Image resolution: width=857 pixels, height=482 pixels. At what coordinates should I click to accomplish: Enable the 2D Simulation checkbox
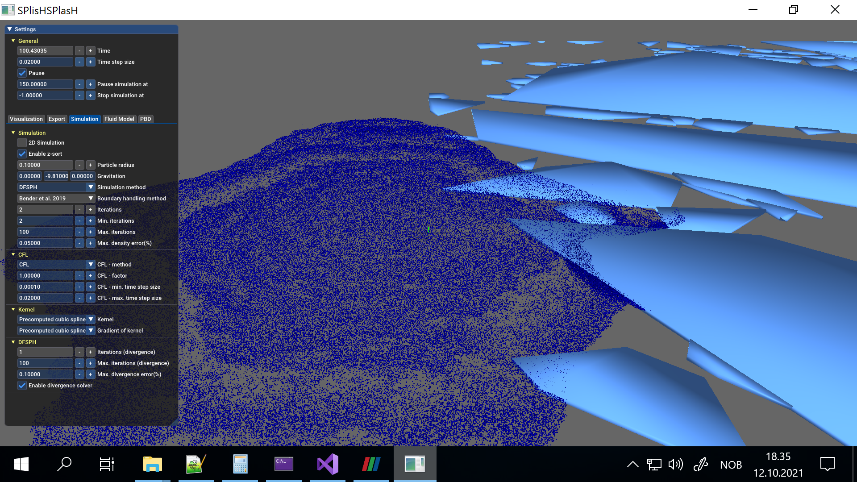tap(22, 142)
